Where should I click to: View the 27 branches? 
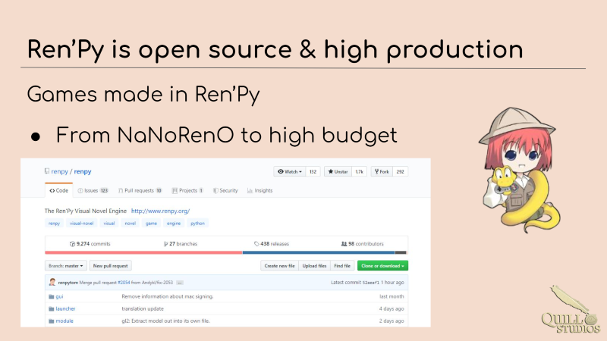click(181, 244)
